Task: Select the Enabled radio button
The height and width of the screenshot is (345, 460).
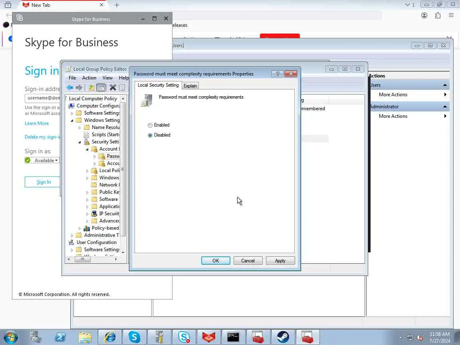Action: [x=150, y=125]
